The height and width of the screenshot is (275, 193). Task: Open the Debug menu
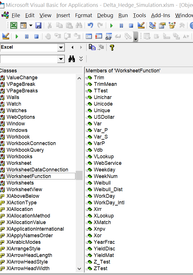[x=105, y=15]
